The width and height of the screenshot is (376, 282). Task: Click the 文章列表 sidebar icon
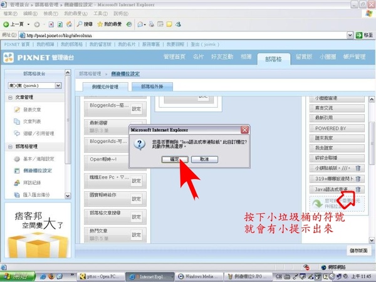[x=17, y=122]
